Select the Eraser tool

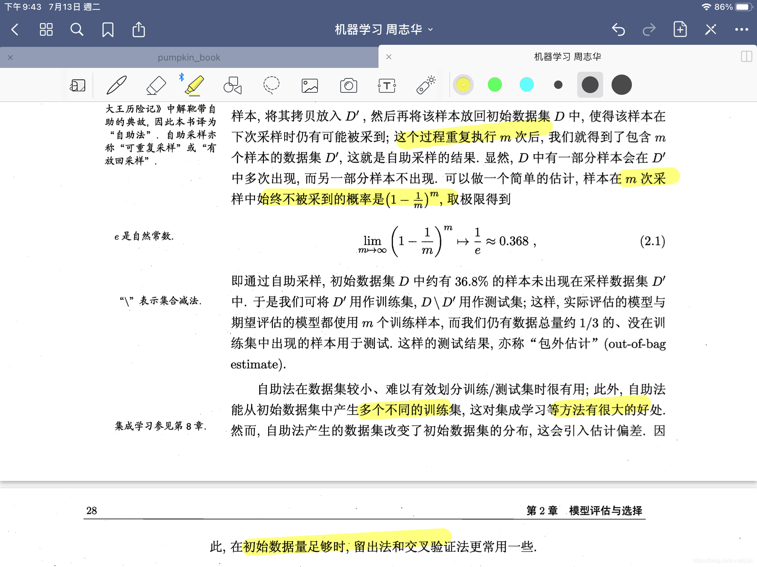coord(156,85)
